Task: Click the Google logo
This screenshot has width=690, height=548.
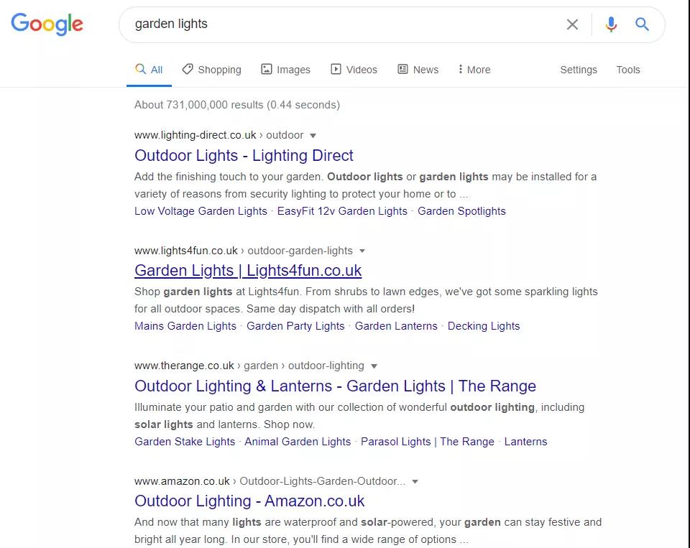Action: click(x=47, y=24)
